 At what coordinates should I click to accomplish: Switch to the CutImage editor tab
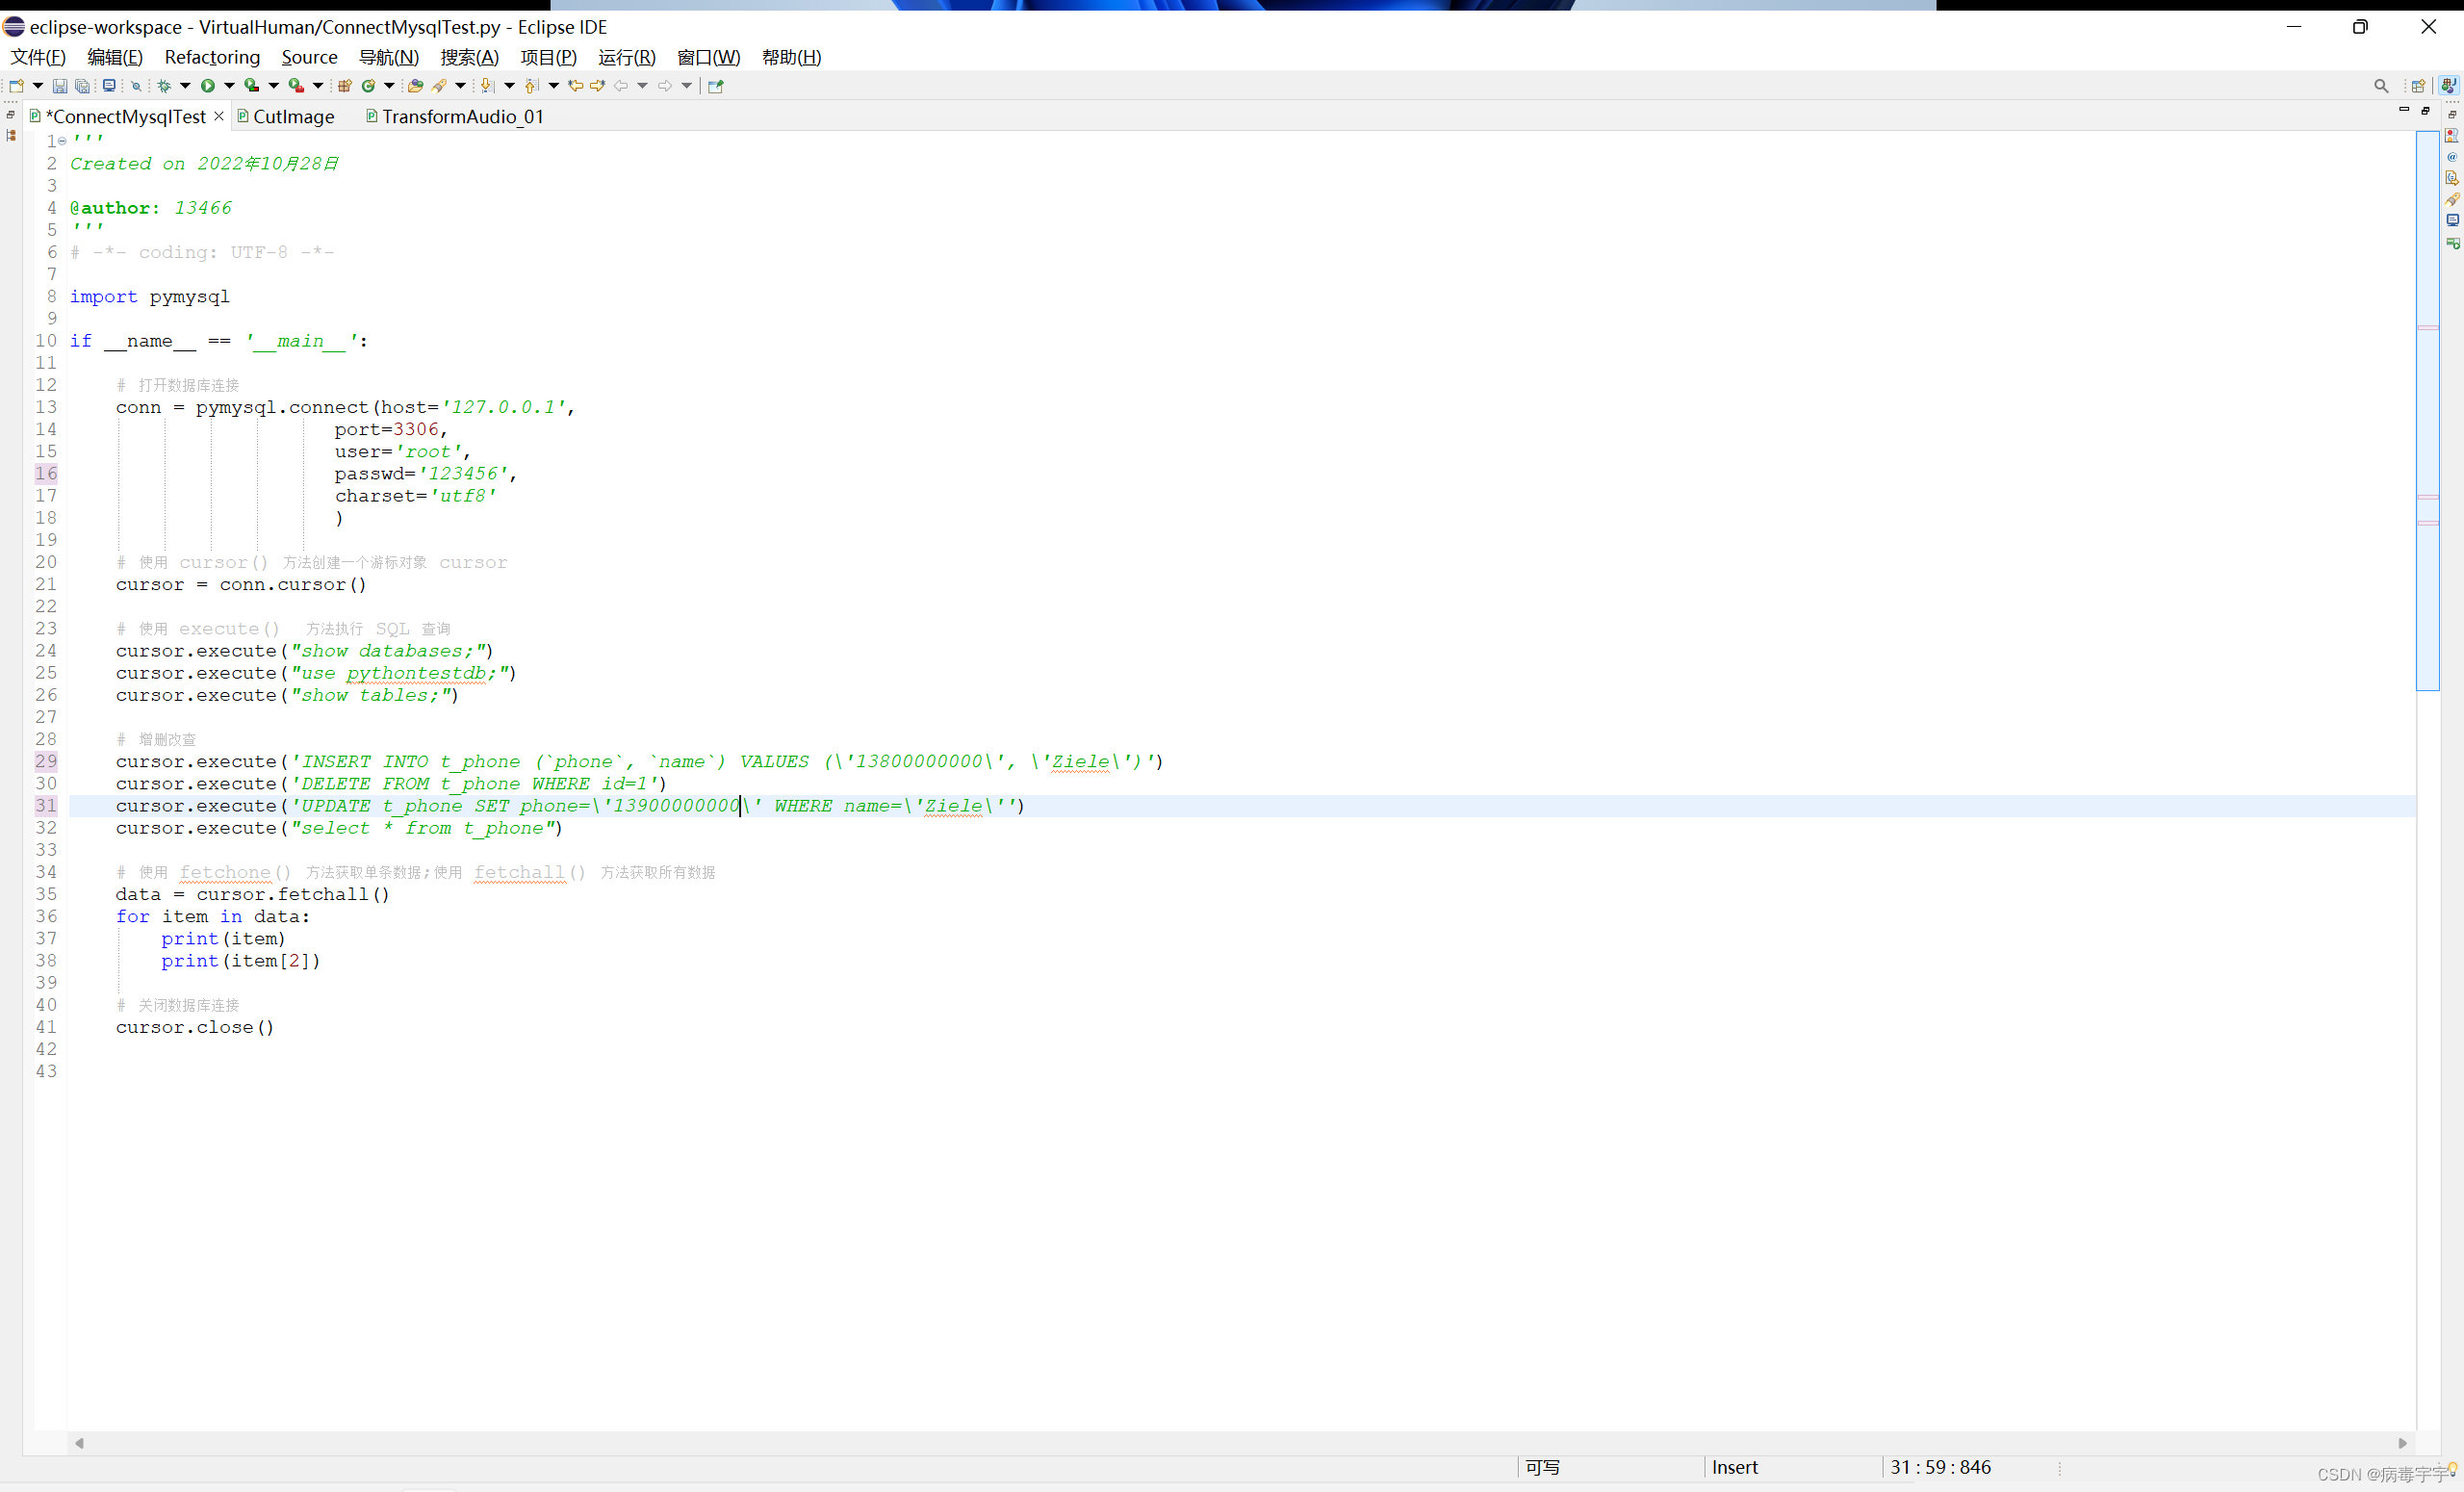coord(293,117)
